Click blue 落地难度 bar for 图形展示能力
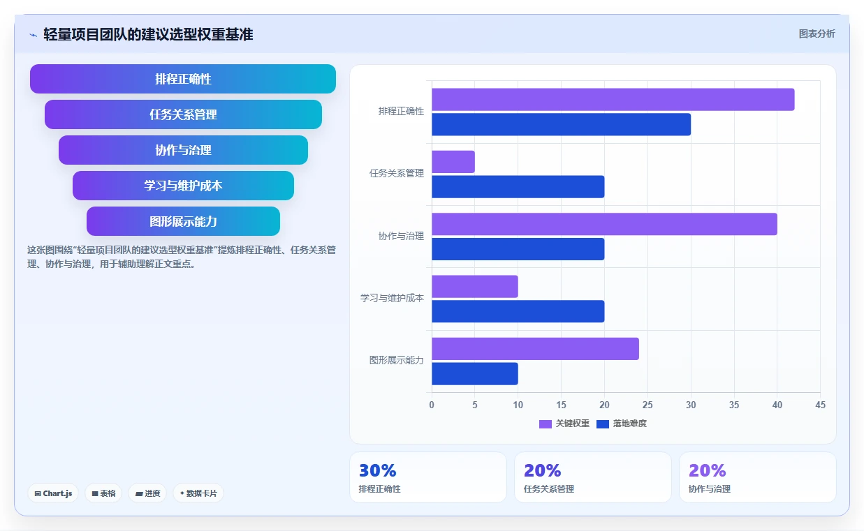This screenshot has width=864, height=531. pos(475,373)
